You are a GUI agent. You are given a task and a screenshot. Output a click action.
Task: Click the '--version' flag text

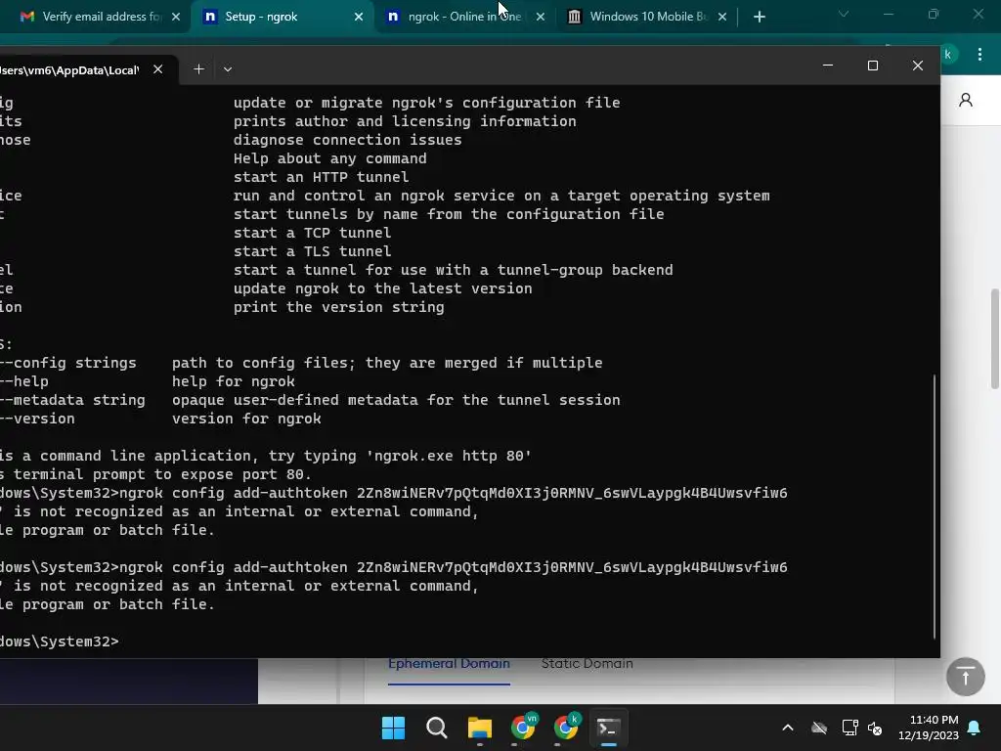38,419
